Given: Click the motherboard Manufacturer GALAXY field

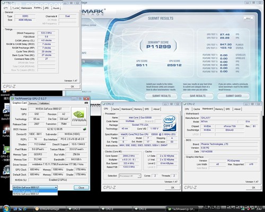Looking at the screenshot, I should click(x=229, y=118).
